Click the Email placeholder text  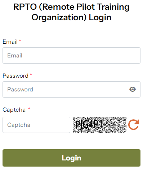tap(15, 56)
